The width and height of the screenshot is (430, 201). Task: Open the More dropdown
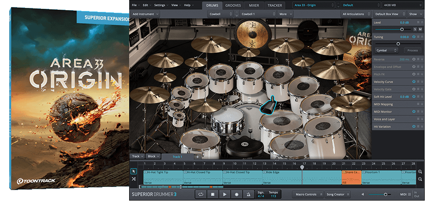pyautogui.click(x=285, y=14)
